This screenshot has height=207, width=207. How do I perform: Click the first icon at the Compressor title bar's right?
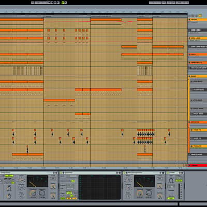54,173
